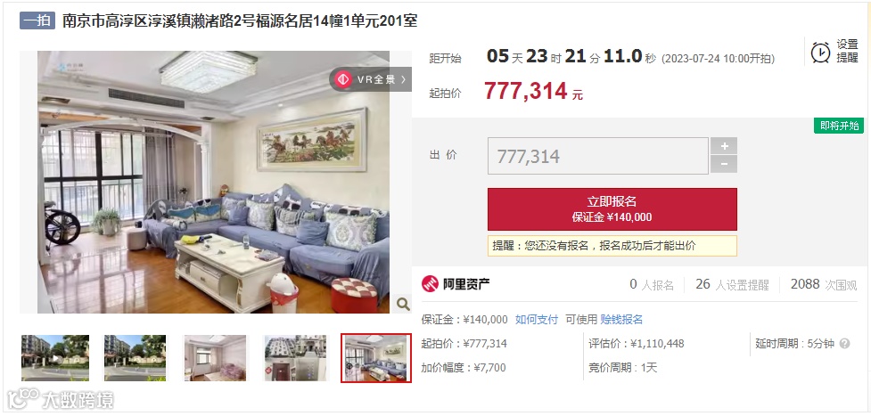
Task: Increase bid with the plus button
Action: pos(724,146)
